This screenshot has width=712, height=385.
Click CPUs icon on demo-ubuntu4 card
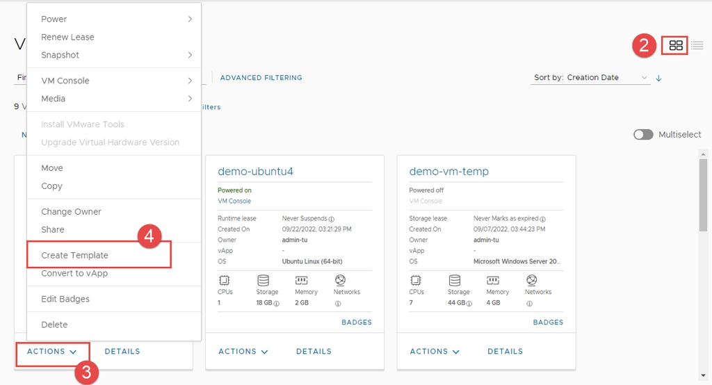[x=225, y=281]
